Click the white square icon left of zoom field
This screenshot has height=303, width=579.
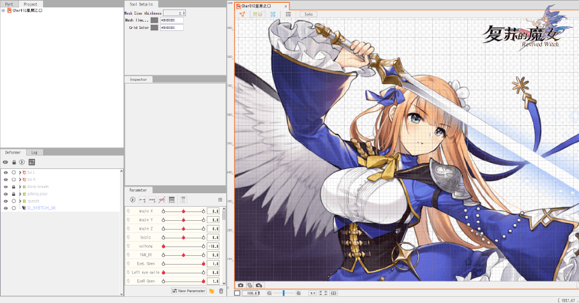(x=238, y=293)
